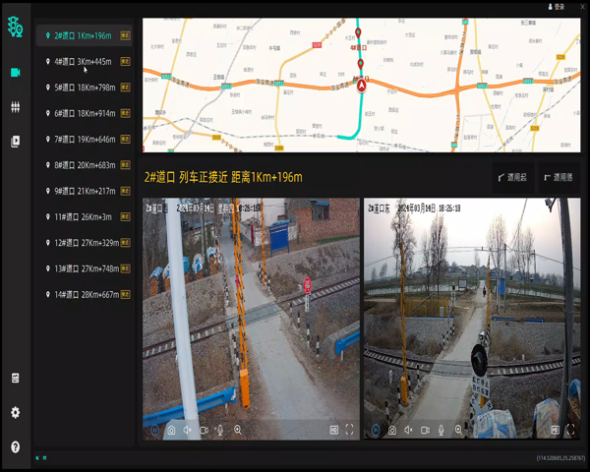Viewport: 590px width, 472px height.
Task: Click the 道闸落 barrier lower button
Action: tap(559, 178)
